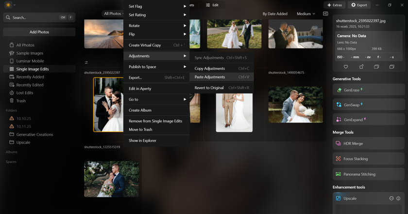Select Paste Adjustments in submenu
This screenshot has height=214, width=408.
(221, 77)
